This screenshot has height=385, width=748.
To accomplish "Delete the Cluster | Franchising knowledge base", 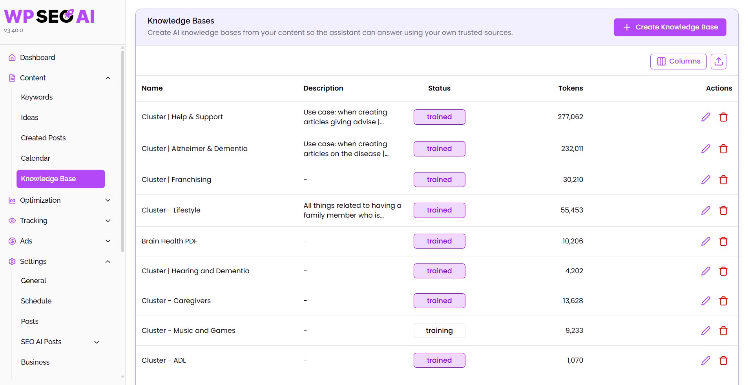I will (723, 180).
